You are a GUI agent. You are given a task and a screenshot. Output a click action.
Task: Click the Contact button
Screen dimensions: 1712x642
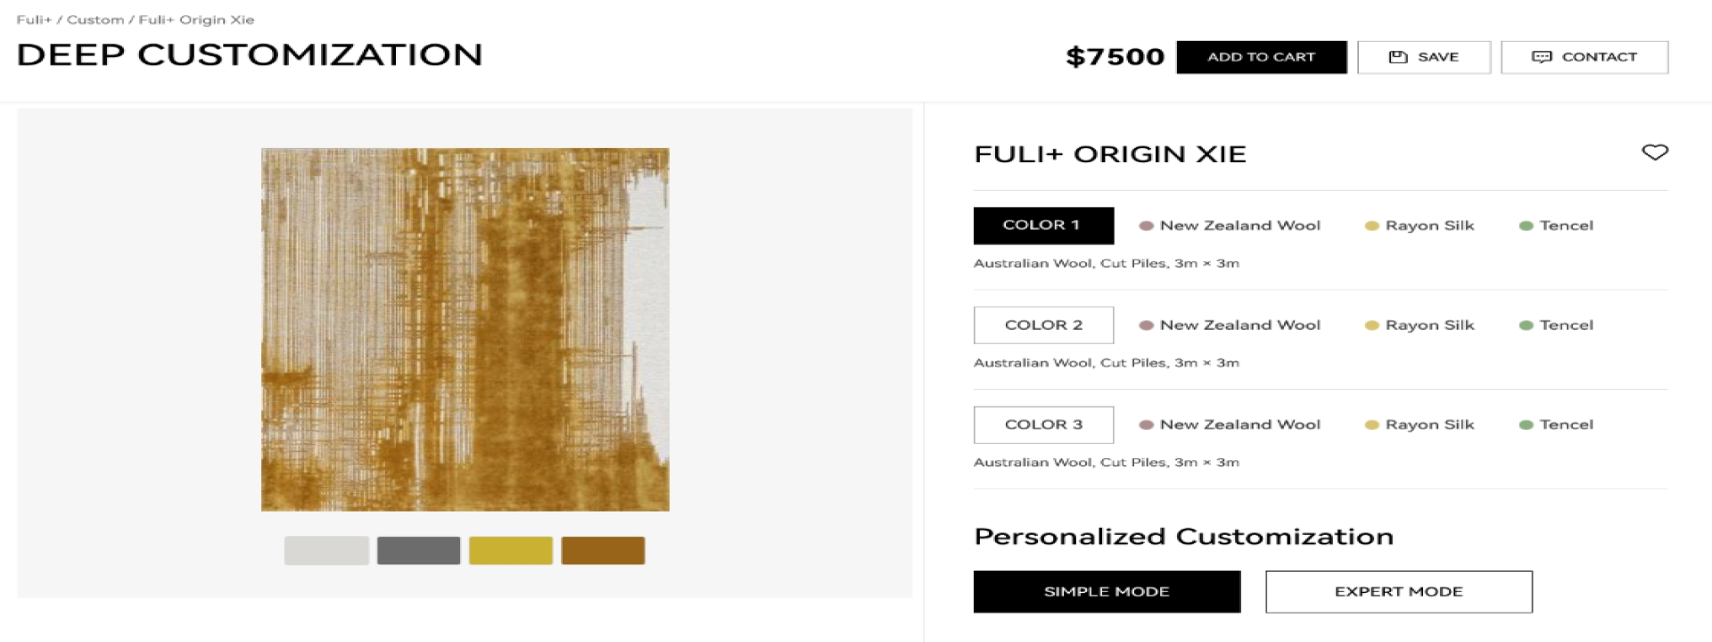(1584, 57)
